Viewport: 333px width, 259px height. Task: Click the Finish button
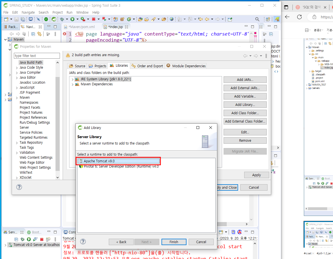pos(174,242)
